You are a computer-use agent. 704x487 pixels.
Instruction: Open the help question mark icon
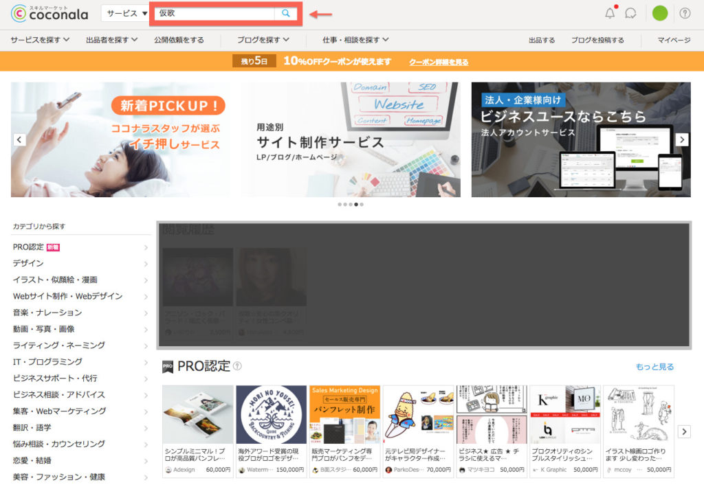click(685, 13)
